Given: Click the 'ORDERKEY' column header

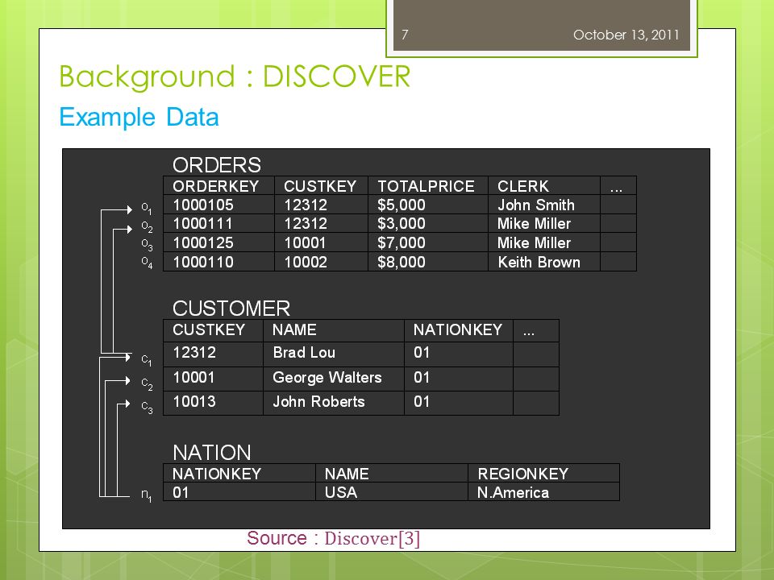Looking at the screenshot, I should 216,186.
